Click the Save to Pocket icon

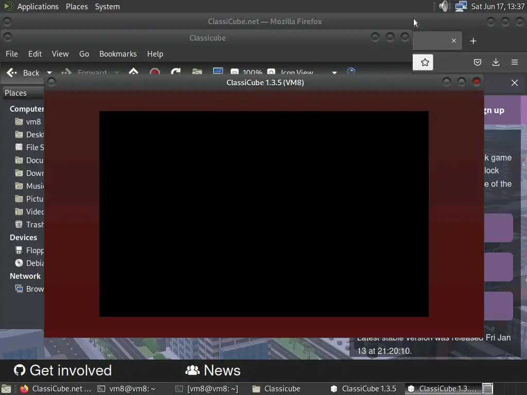click(477, 62)
